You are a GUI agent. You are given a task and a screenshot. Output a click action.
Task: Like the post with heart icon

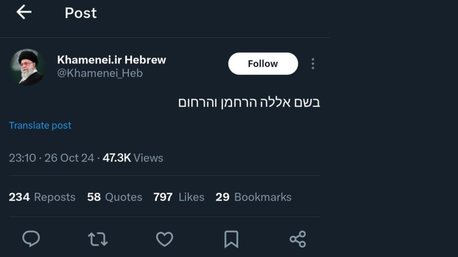(x=164, y=239)
